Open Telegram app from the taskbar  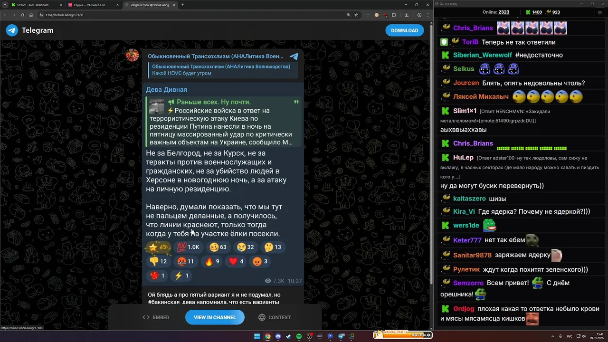341,336
